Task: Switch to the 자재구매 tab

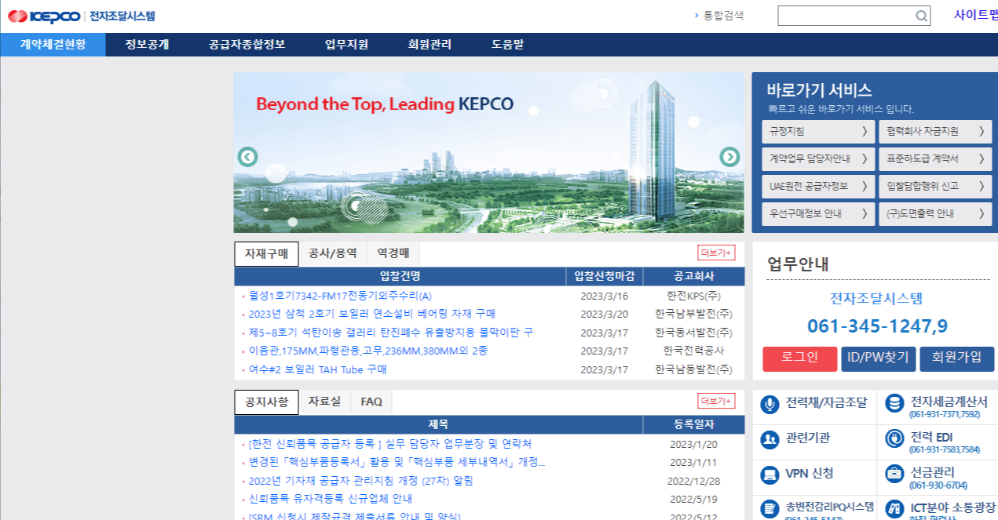Action: (266, 254)
